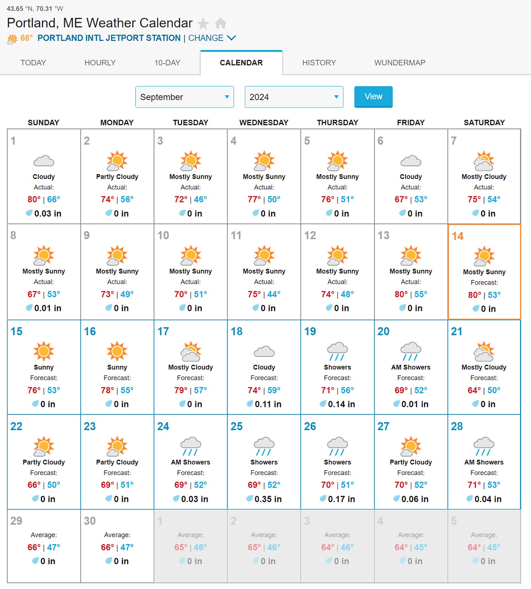Click the favorite star icon beside title

point(203,24)
